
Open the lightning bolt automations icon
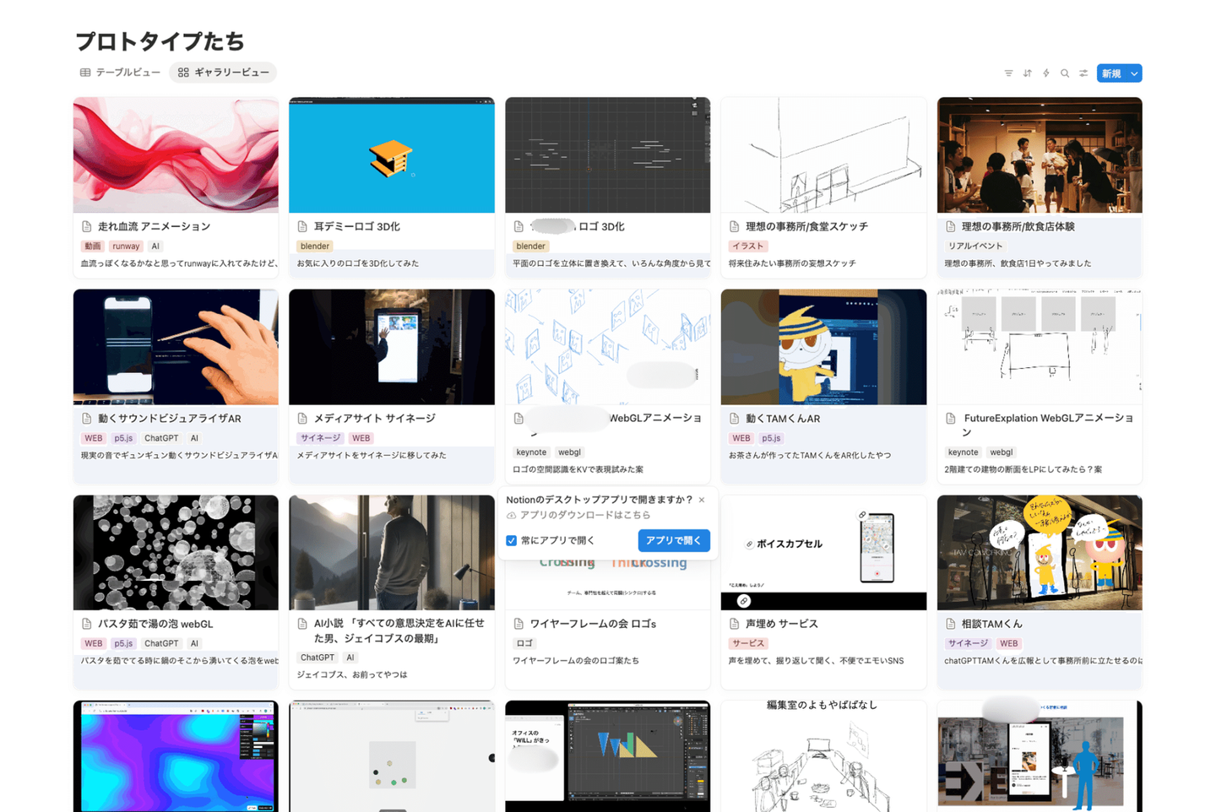pos(1045,73)
